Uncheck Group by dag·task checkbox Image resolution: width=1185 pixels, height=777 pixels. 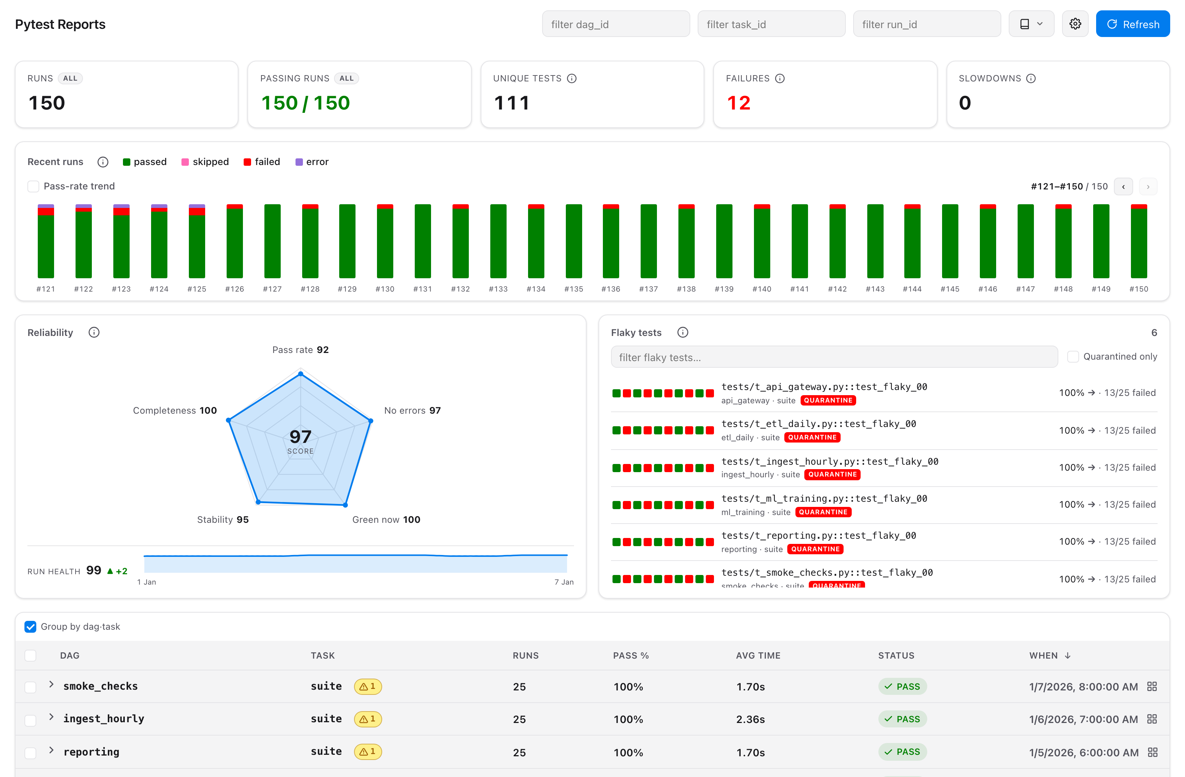[30, 627]
